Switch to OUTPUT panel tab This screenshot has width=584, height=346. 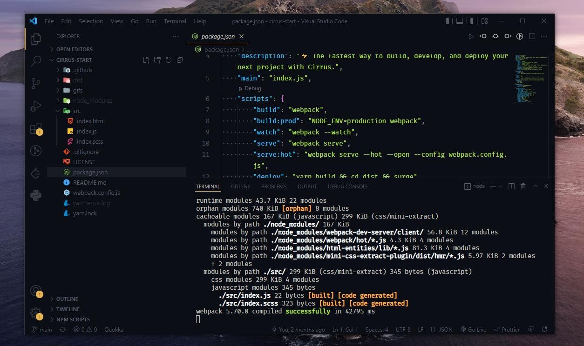(x=307, y=186)
